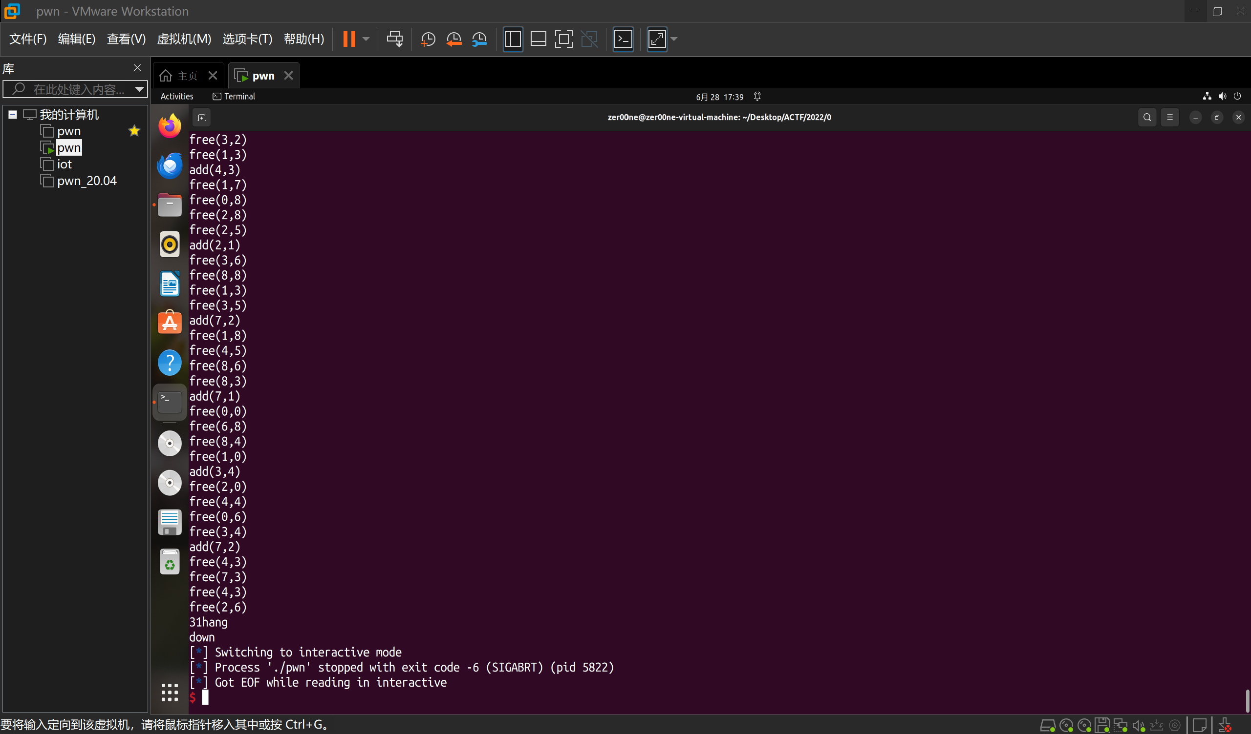
Task: Open Help from the dock
Action: tap(170, 363)
